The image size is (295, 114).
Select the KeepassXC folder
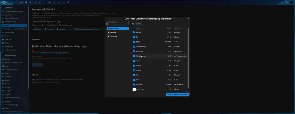(160, 51)
